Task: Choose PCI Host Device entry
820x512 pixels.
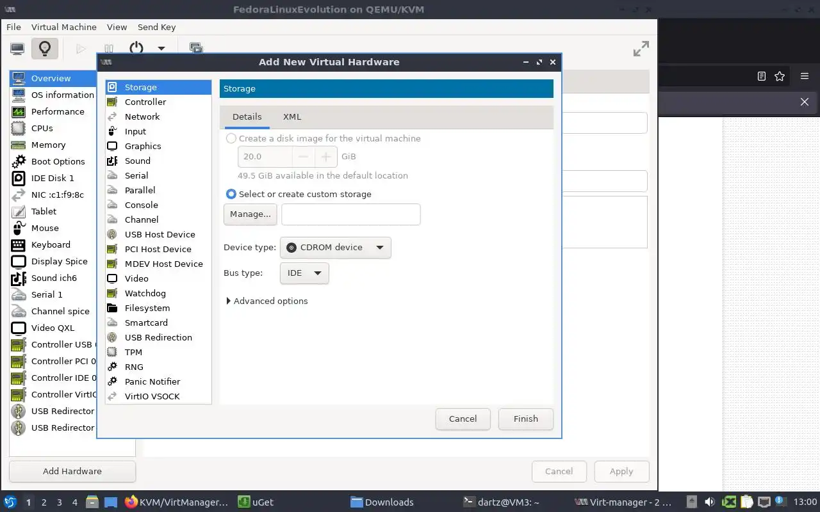Action: pos(158,249)
